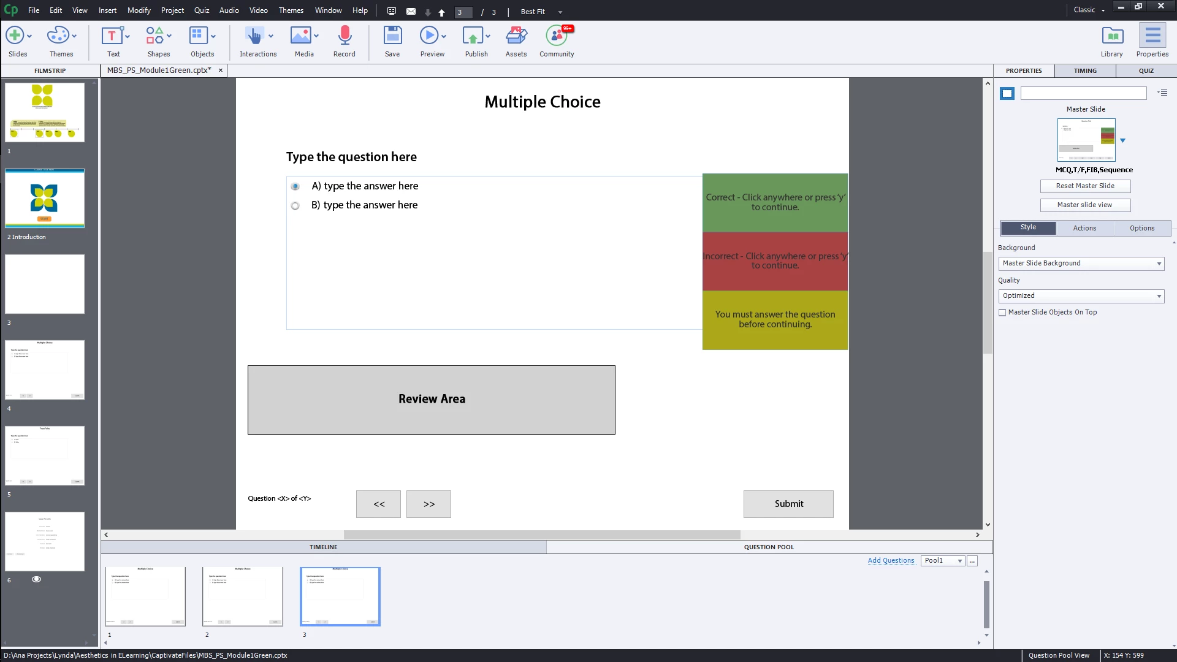This screenshot has width=1177, height=662.
Task: Select slide 2 Introduction thumbnail
Action: (45, 199)
